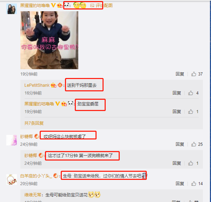Expand 共7条回复 replies list
The image size is (211, 202).
coord(34,123)
